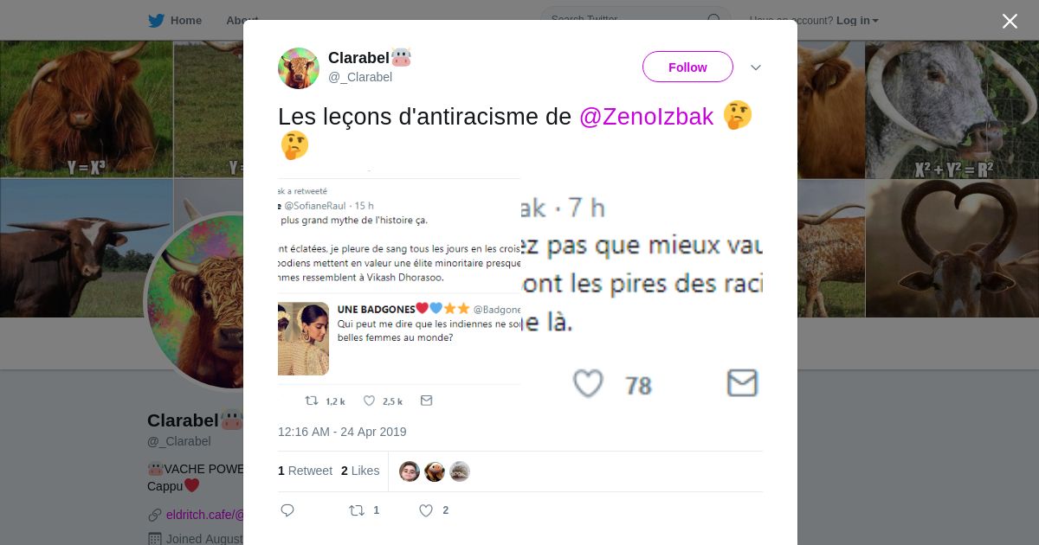Open the Log in dropdown
Screen dimensions: 1039x545
pyautogui.click(x=857, y=21)
